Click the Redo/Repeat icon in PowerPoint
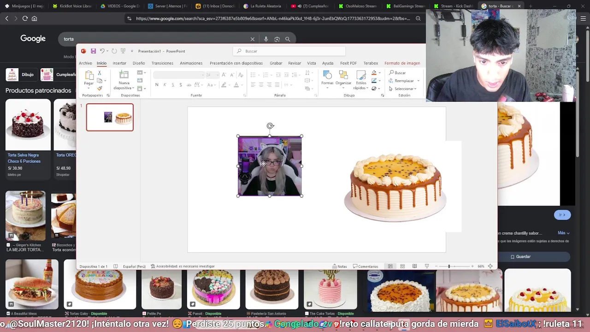 114,51
